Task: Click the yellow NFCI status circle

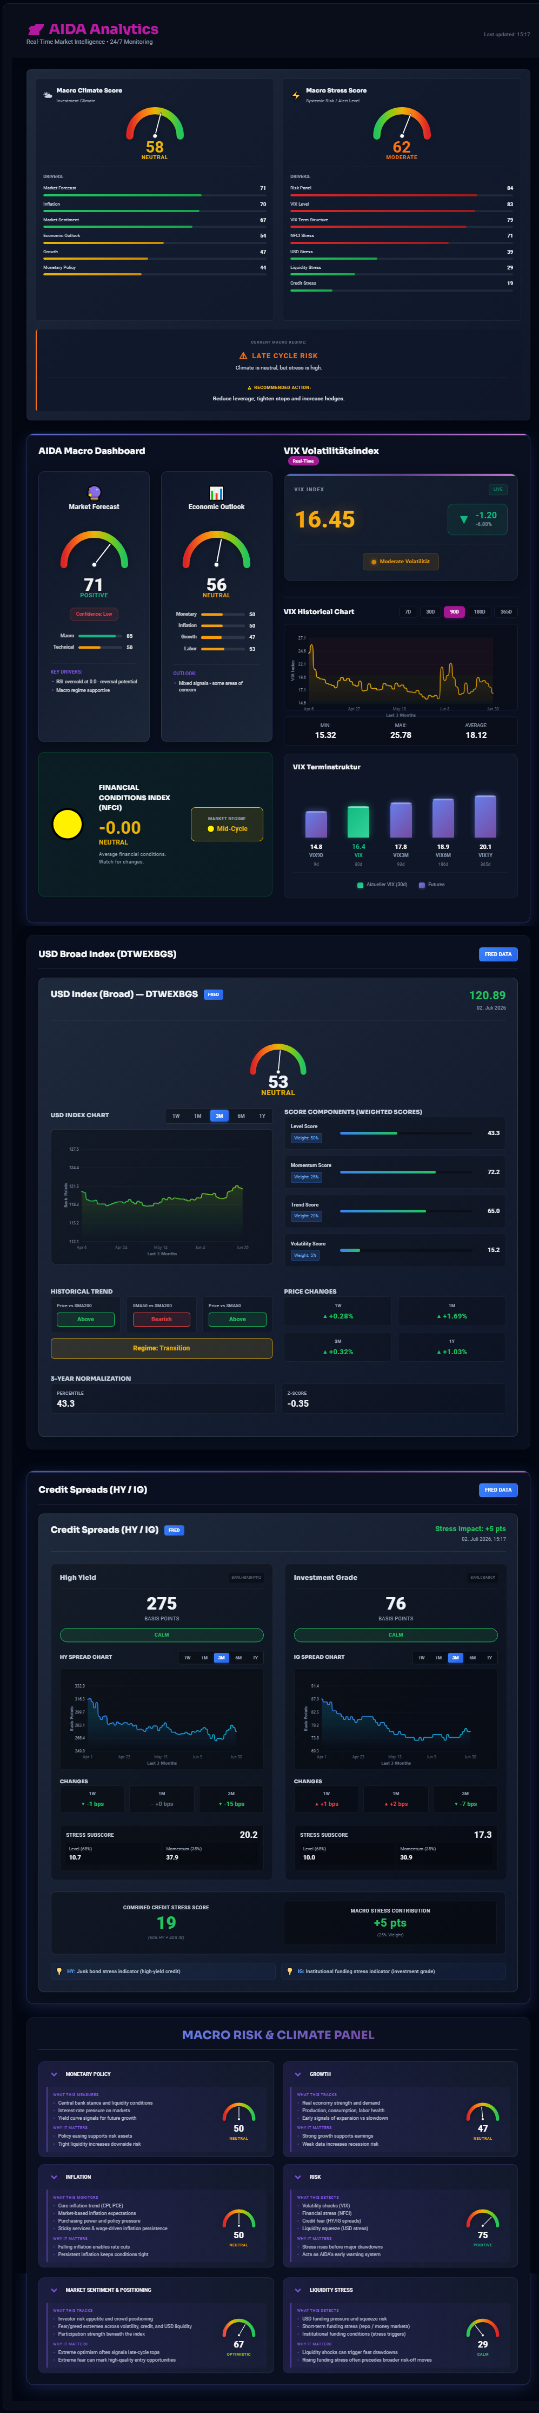Action: click(x=68, y=823)
